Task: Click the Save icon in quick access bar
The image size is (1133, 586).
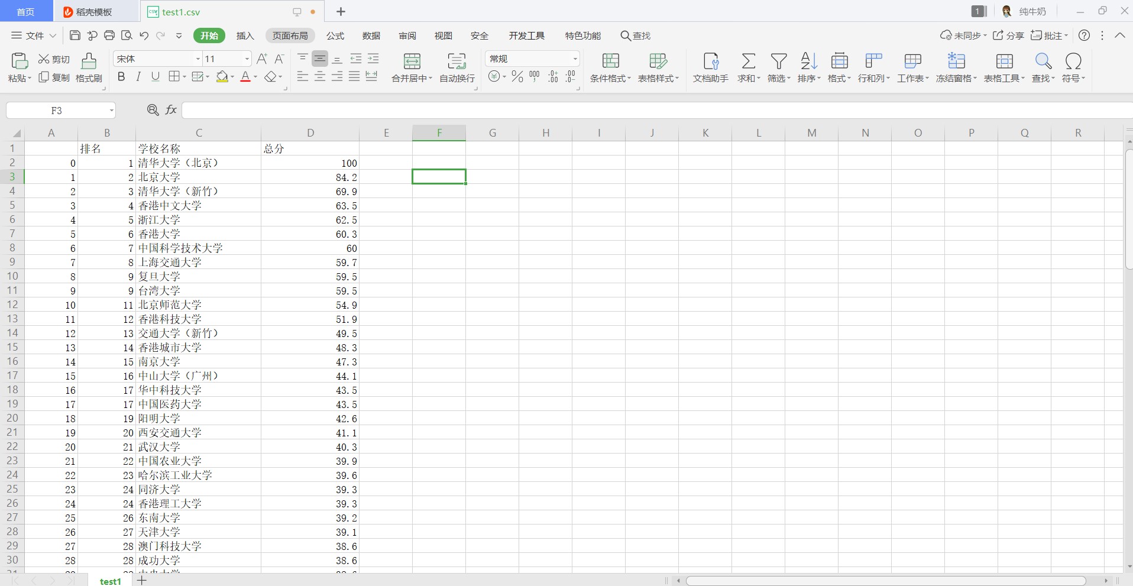Action: coord(75,35)
